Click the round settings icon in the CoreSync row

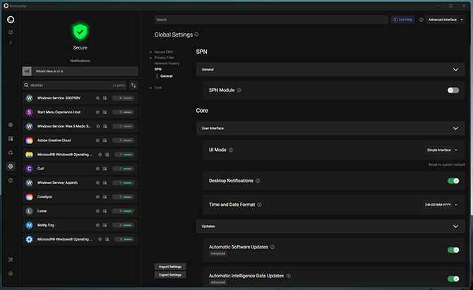point(97,197)
